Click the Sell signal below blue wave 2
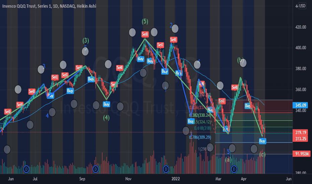The height and width of the screenshot is (184, 312). (x=173, y=39)
